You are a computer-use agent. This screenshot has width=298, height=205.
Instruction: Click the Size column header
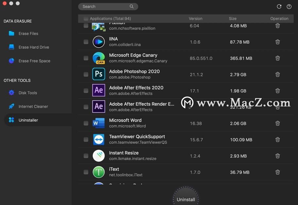tap(233, 19)
